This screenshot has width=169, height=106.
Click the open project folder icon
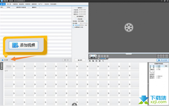(x=93, y=61)
